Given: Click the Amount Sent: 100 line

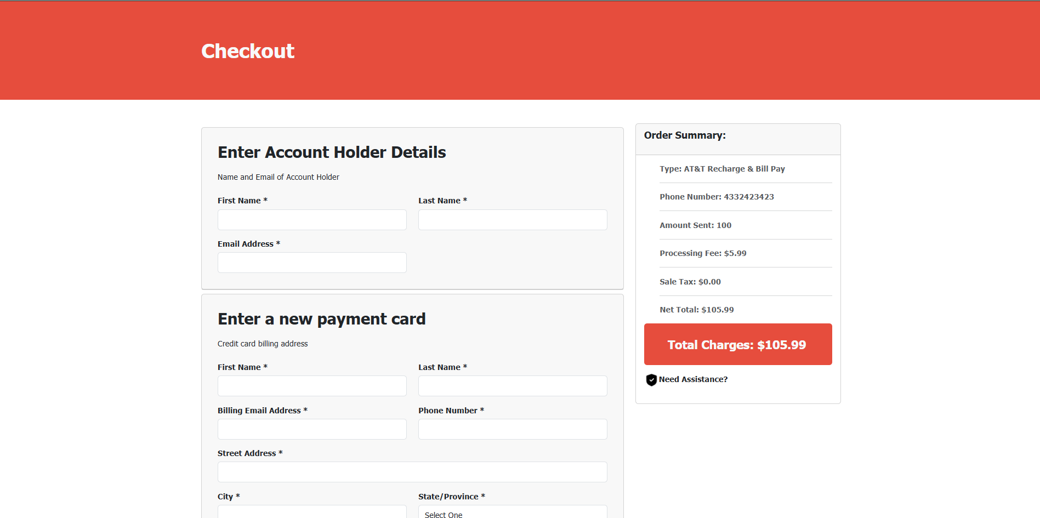Looking at the screenshot, I should [x=695, y=225].
